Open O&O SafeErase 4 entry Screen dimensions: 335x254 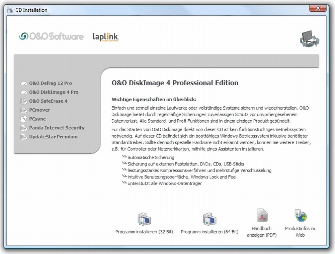(48, 101)
